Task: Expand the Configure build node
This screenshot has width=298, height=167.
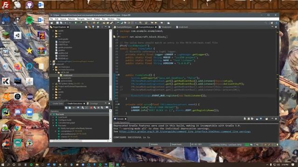Action: [54, 120]
